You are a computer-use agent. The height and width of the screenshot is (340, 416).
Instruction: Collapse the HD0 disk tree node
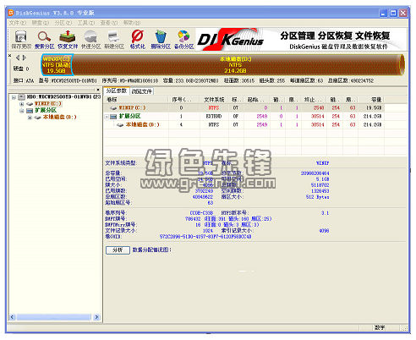pos(14,97)
